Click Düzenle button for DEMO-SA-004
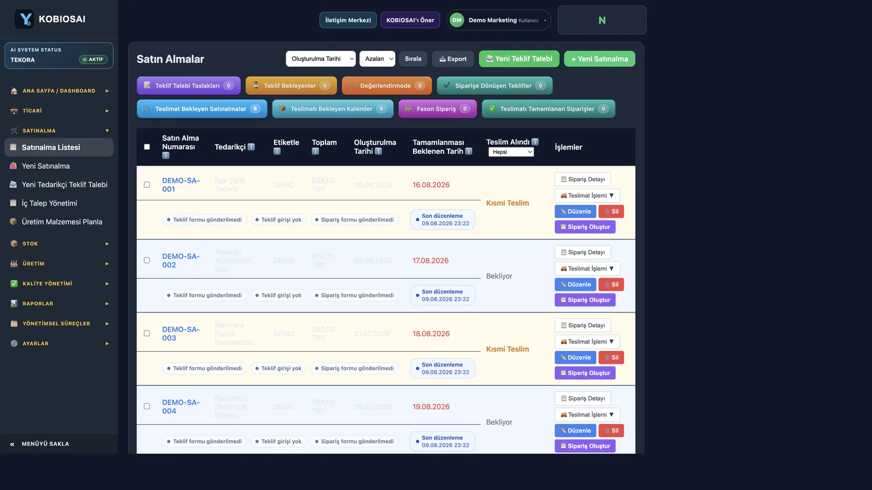Viewport: 872px width, 490px height. (576, 431)
